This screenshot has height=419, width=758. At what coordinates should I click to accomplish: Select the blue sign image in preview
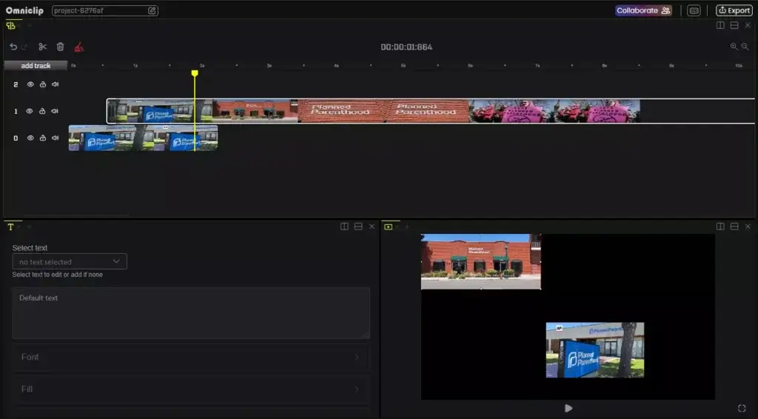coord(595,350)
